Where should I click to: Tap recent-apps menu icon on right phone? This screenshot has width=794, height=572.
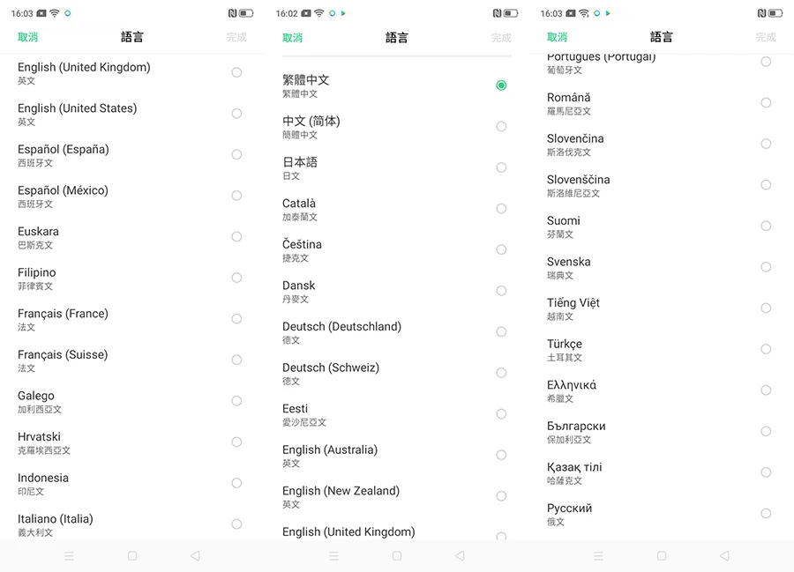point(598,556)
